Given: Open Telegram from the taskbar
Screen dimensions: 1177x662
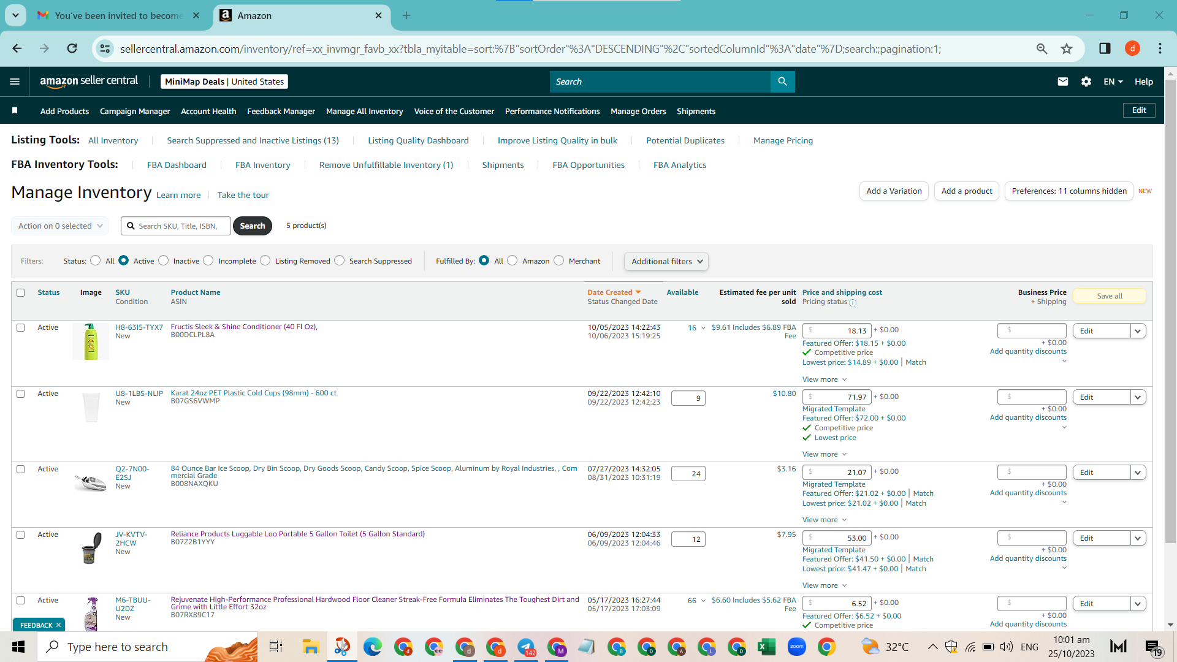Looking at the screenshot, I should (x=526, y=647).
